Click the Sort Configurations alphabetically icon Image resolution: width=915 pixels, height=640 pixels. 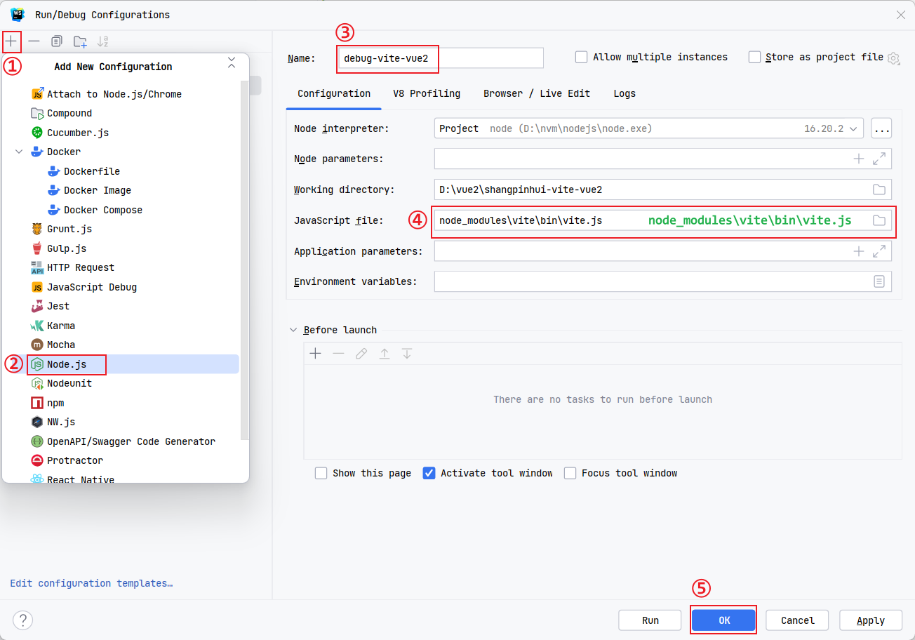tap(103, 41)
